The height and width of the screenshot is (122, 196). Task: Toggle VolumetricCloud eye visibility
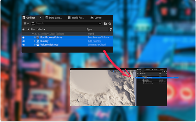click(24, 45)
